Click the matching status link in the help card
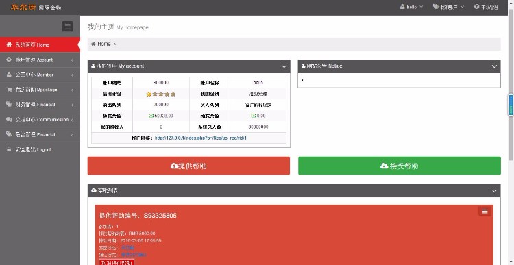 128,248
